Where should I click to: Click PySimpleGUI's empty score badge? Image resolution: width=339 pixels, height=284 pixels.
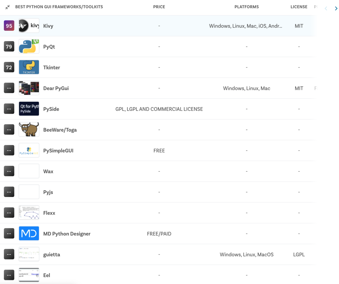[x=9, y=150]
